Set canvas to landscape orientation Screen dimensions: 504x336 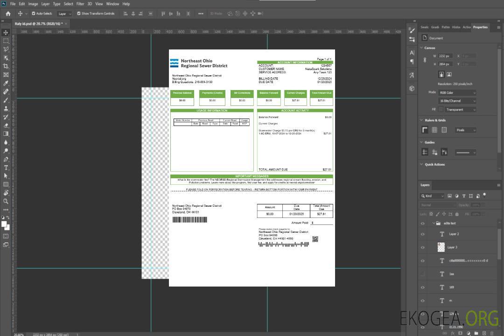449,74
